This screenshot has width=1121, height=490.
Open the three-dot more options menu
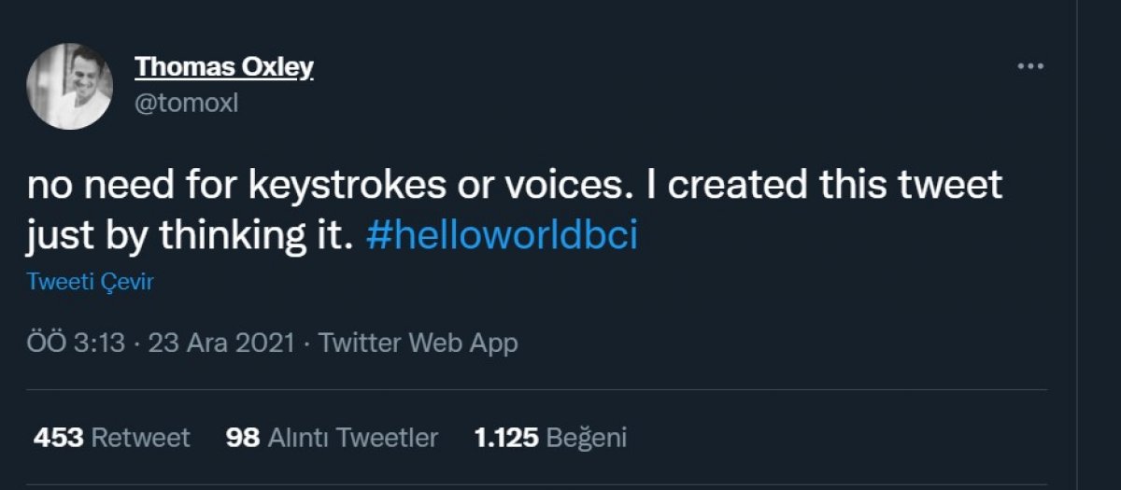1029,66
